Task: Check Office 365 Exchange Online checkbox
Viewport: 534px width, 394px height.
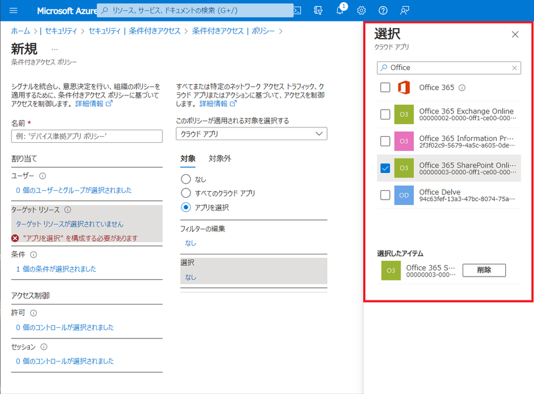Action: point(385,114)
